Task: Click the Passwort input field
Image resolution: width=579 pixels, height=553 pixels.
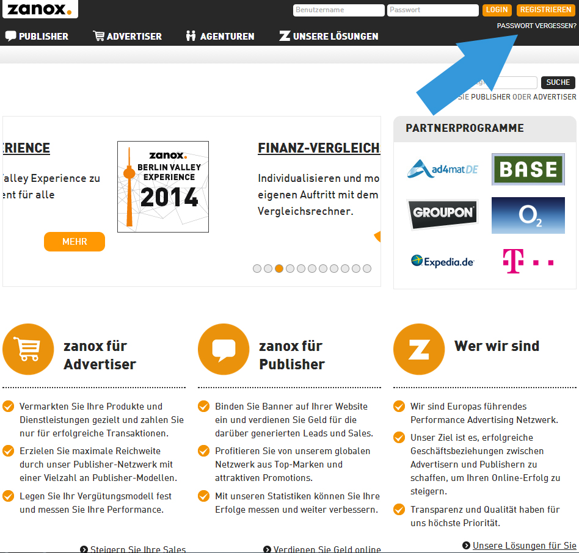Action: pyautogui.click(x=433, y=10)
